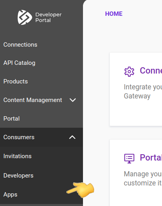Collapse the Consumers section chevron
This screenshot has height=206, width=162.
[x=72, y=137]
